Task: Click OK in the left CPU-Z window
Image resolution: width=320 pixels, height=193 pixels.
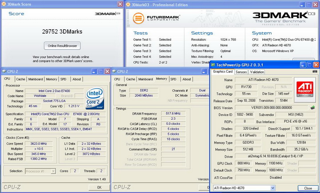Action: [99, 187]
